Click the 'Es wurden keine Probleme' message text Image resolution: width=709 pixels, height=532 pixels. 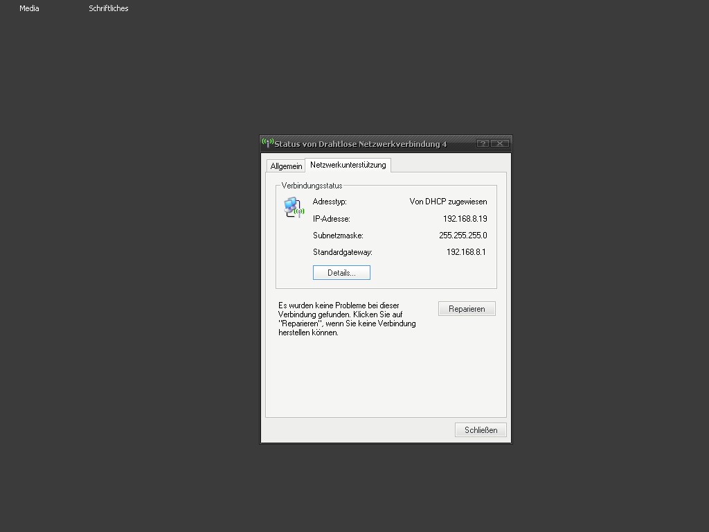[x=347, y=319]
